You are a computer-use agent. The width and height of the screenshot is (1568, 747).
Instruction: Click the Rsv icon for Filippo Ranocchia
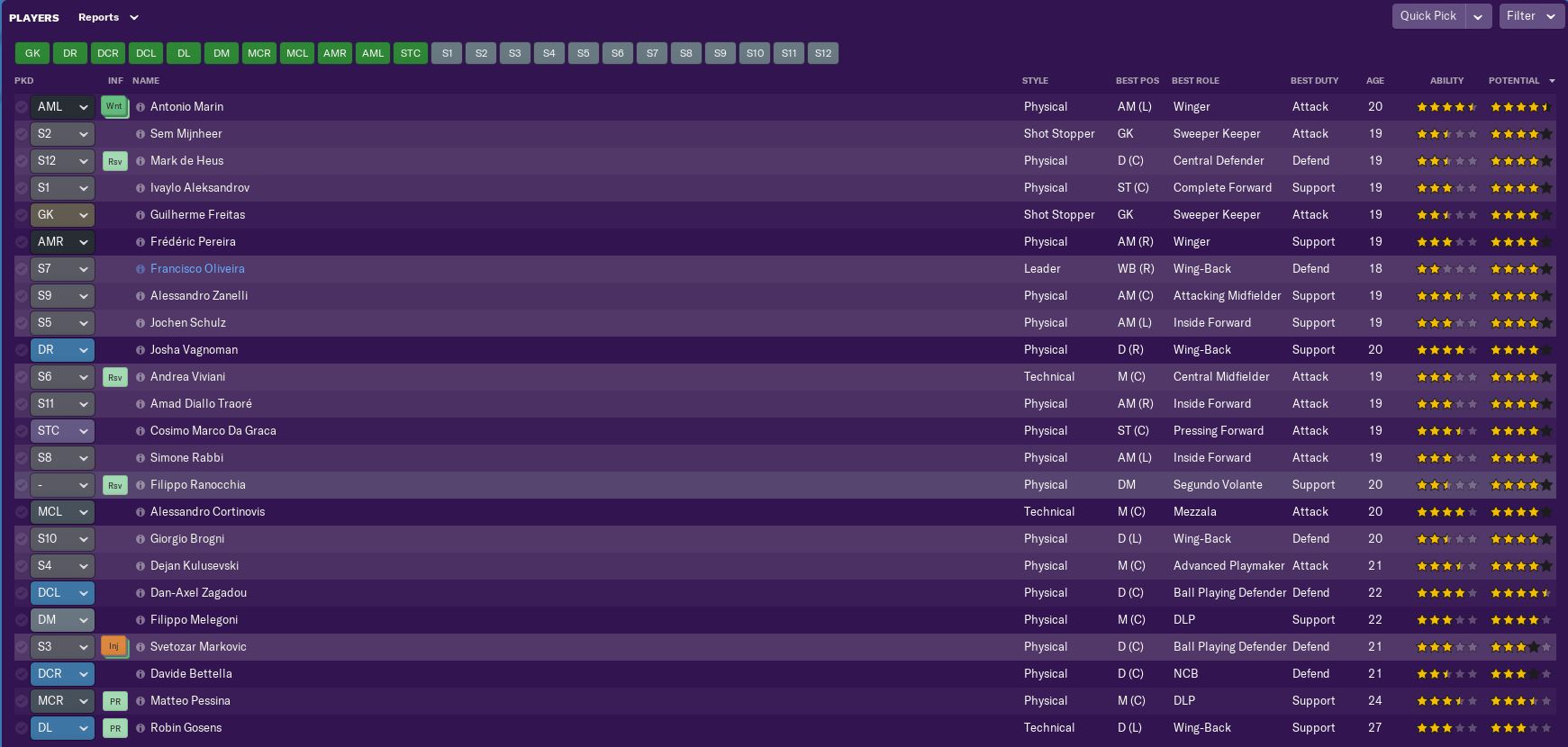pos(114,485)
